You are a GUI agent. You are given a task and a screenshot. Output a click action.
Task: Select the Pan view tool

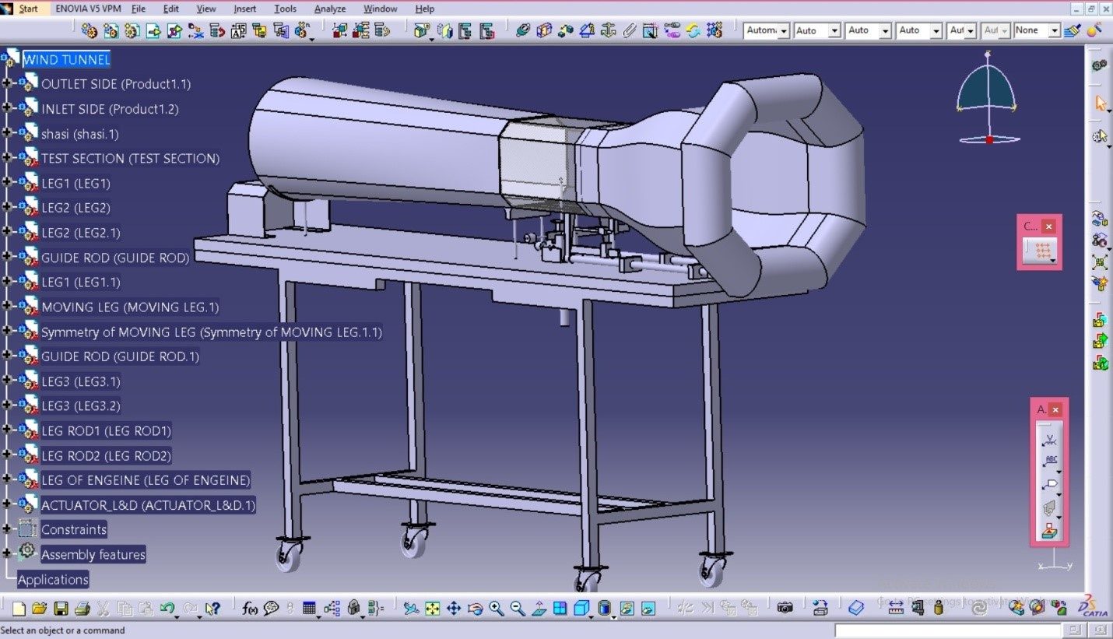tap(454, 608)
